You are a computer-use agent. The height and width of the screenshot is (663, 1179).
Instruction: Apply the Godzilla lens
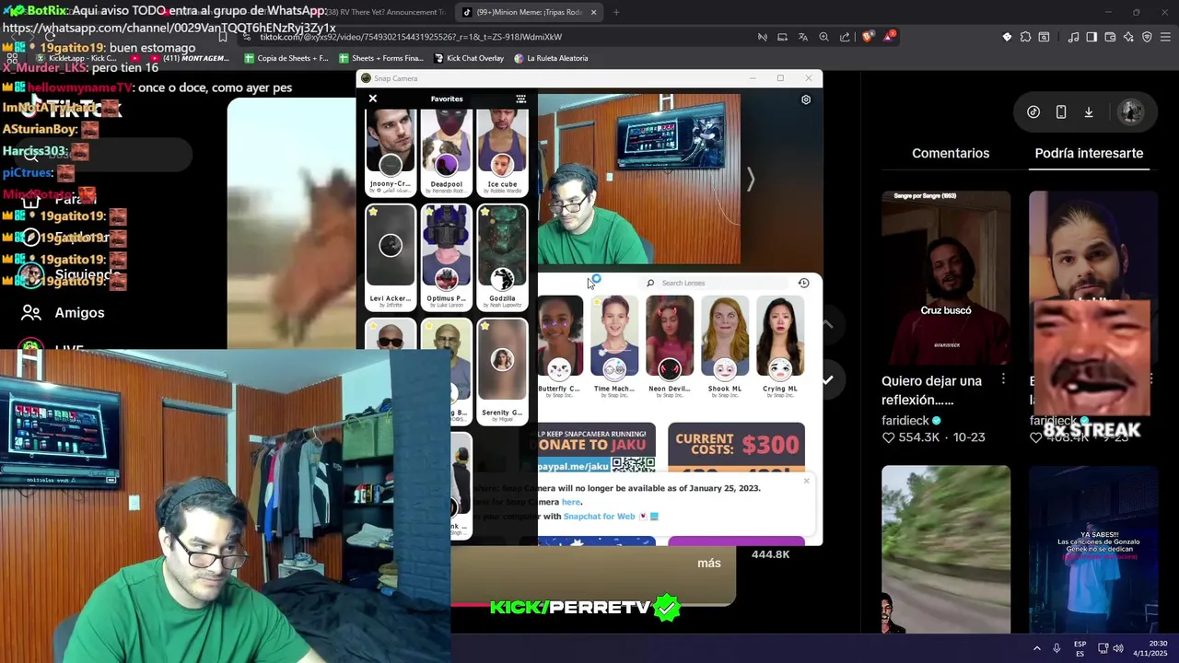click(x=502, y=257)
